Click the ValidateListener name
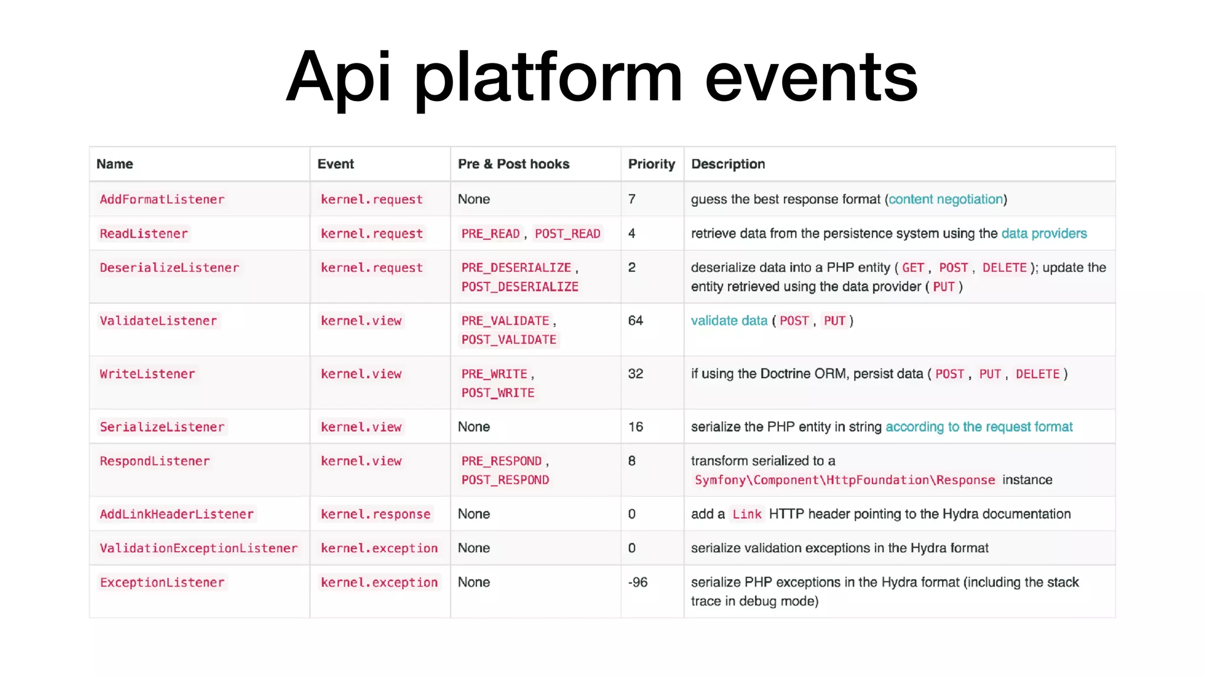Image resolution: width=1205 pixels, height=677 pixels. coord(158,320)
